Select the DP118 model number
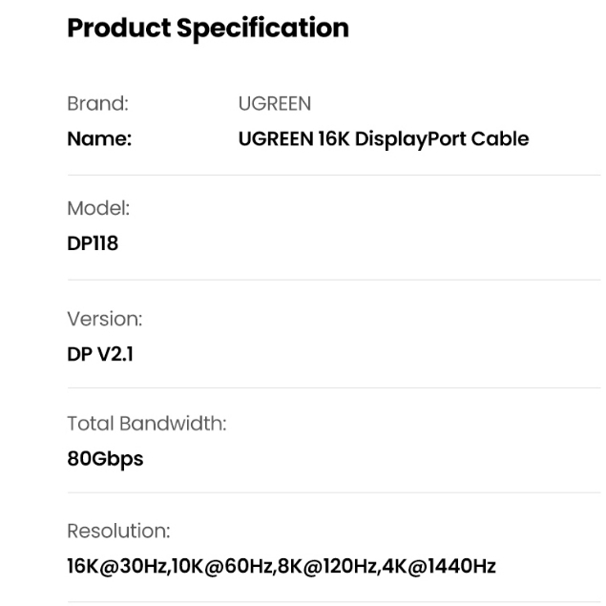Screen dimensions: 606x606 point(93,243)
